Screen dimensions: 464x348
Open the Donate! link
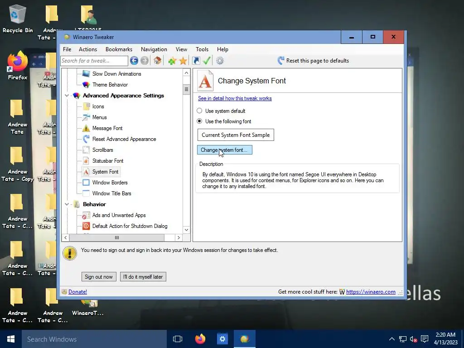[77, 292]
